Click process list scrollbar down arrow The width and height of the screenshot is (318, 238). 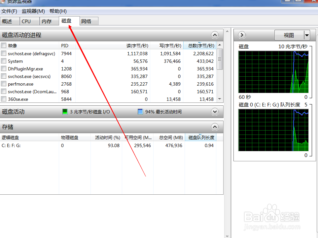(220, 99)
